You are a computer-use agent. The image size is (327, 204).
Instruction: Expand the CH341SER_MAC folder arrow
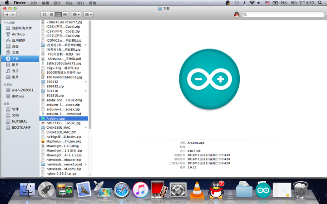point(86,127)
